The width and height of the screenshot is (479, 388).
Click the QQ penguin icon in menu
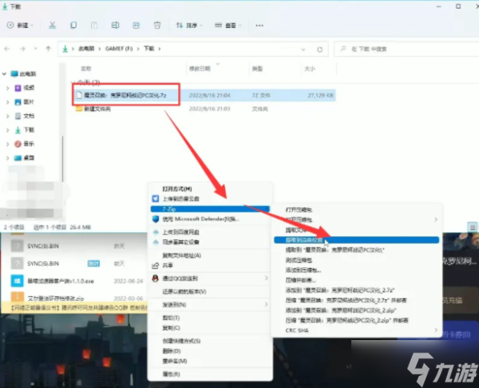[x=156, y=279]
